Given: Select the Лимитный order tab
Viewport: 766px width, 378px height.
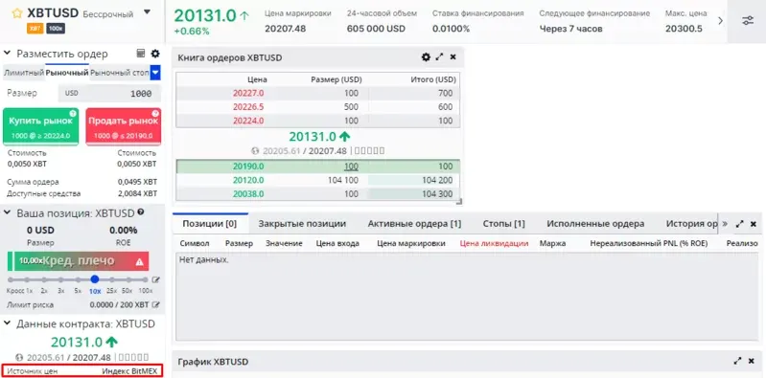Looking at the screenshot, I should coord(24,73).
